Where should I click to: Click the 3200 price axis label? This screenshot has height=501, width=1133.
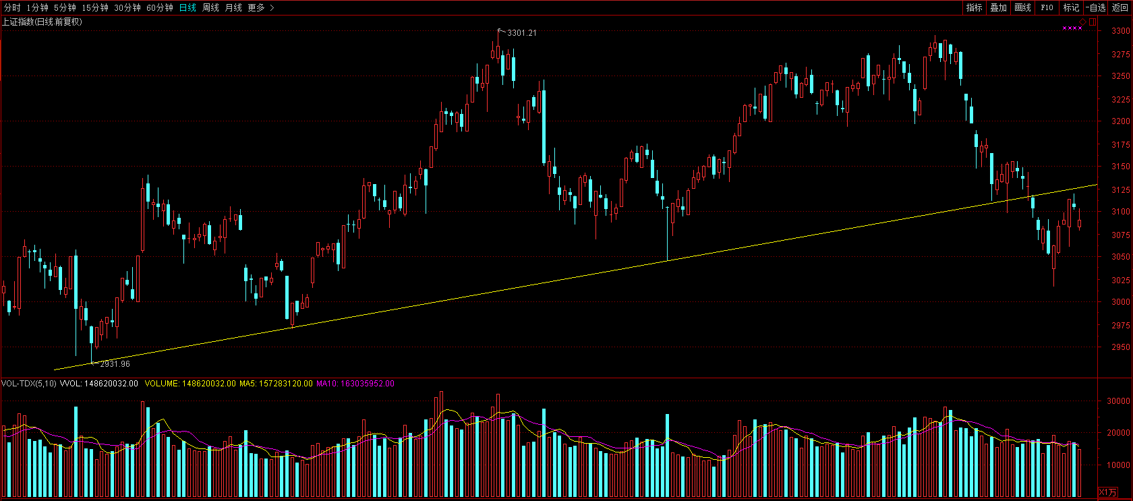point(1121,121)
